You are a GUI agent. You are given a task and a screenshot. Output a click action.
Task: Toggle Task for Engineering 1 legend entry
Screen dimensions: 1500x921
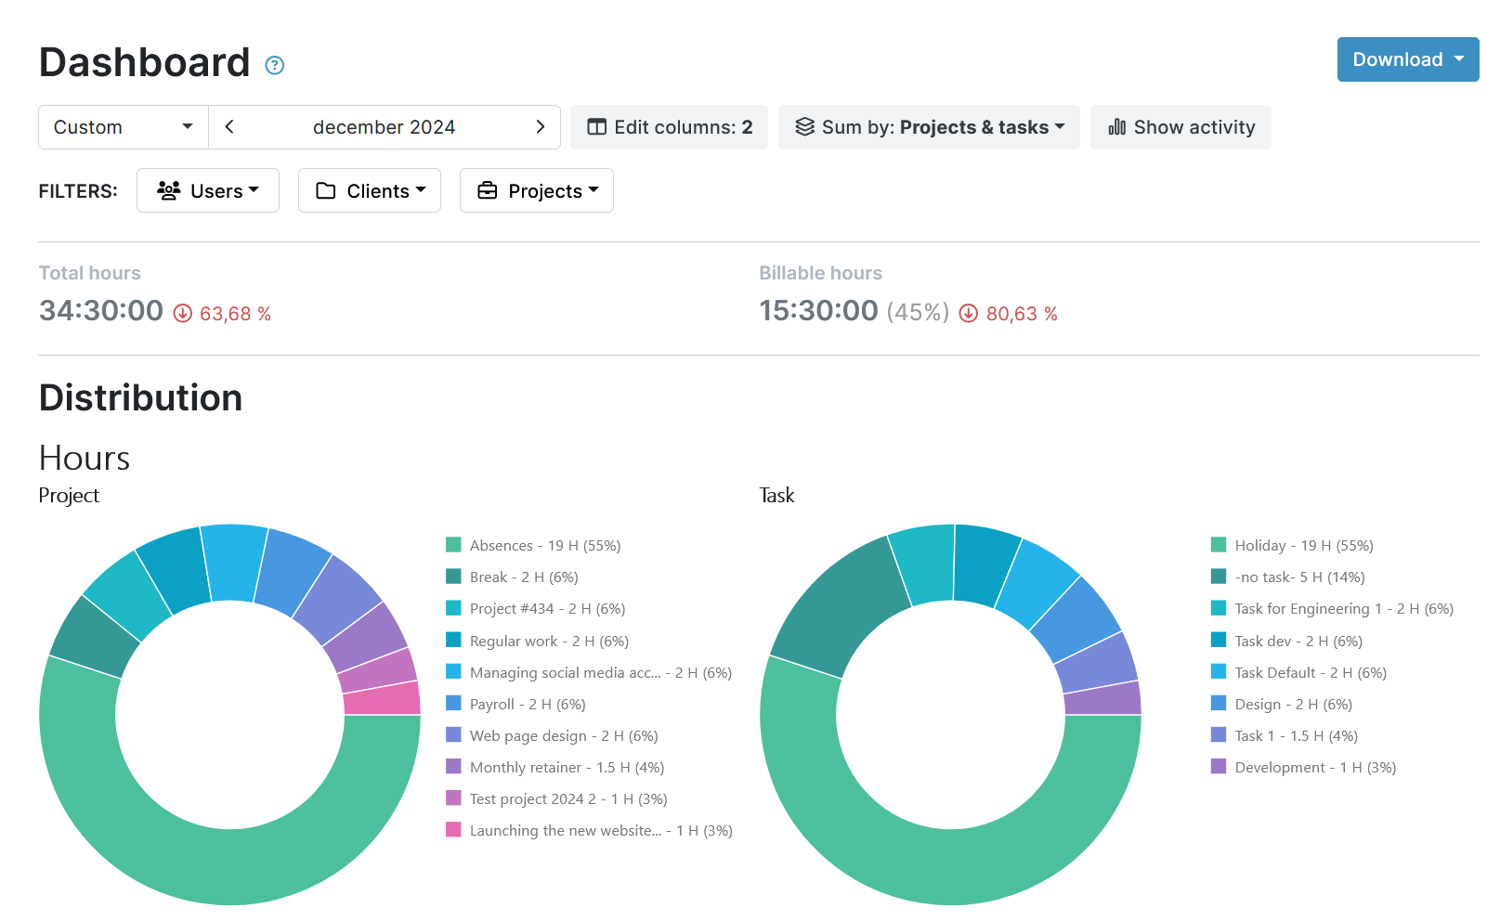coord(1333,609)
